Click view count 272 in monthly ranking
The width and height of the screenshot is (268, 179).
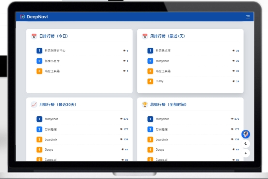(x=126, y=119)
